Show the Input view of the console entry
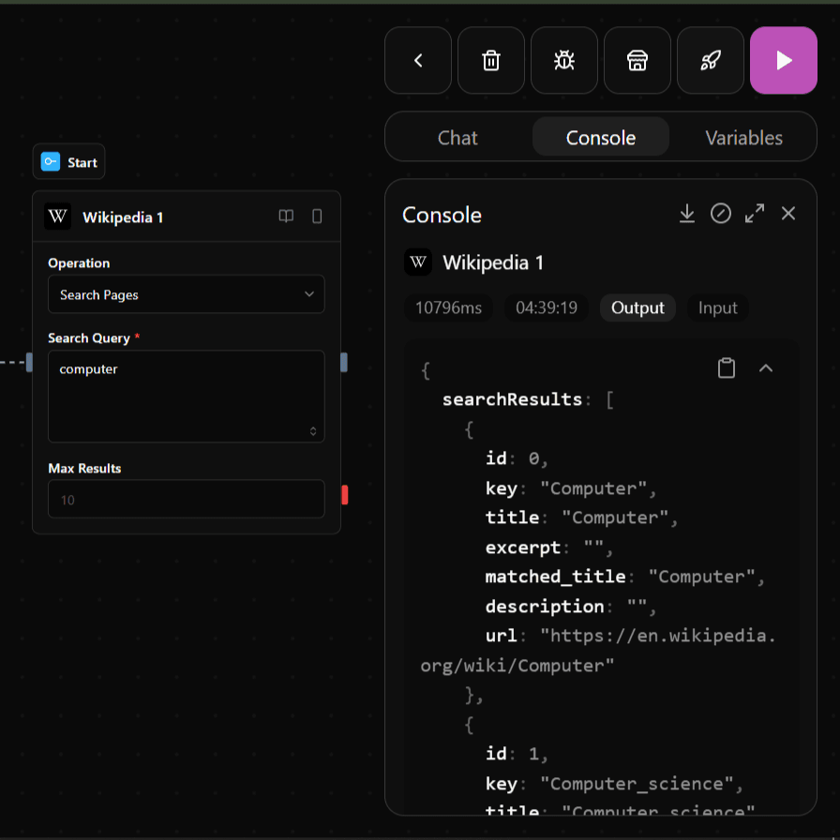The image size is (840, 840). 717,307
